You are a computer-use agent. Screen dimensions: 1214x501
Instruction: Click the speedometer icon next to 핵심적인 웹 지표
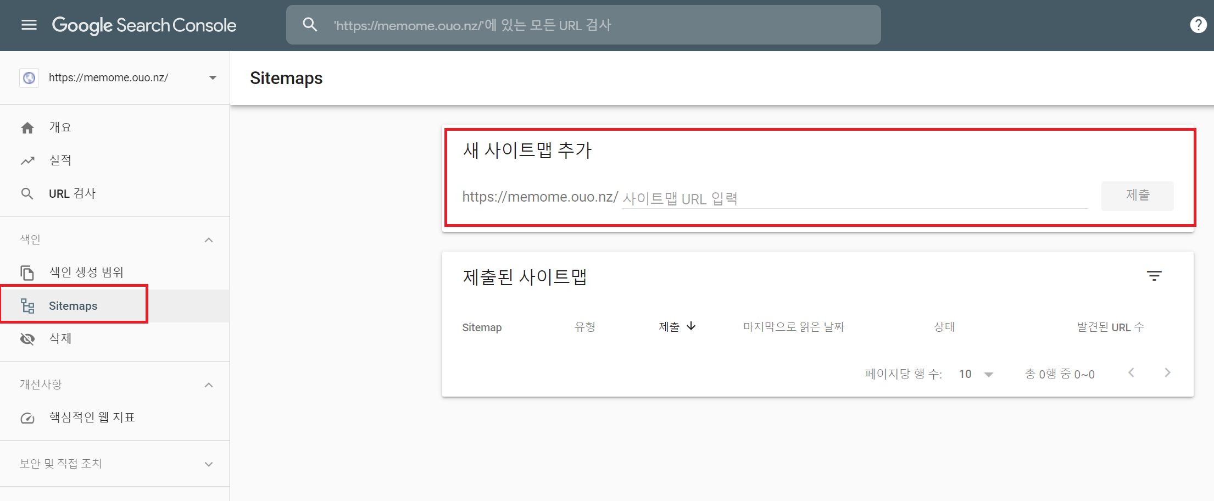27,418
